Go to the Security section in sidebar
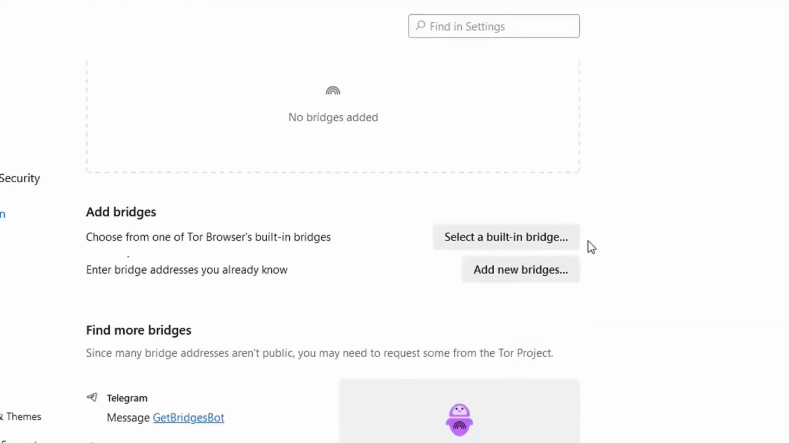The image size is (789, 443). [20, 178]
